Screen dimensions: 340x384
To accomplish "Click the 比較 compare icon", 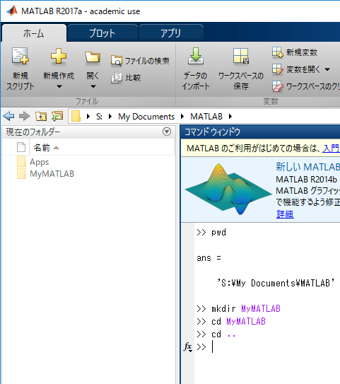I will [x=116, y=78].
